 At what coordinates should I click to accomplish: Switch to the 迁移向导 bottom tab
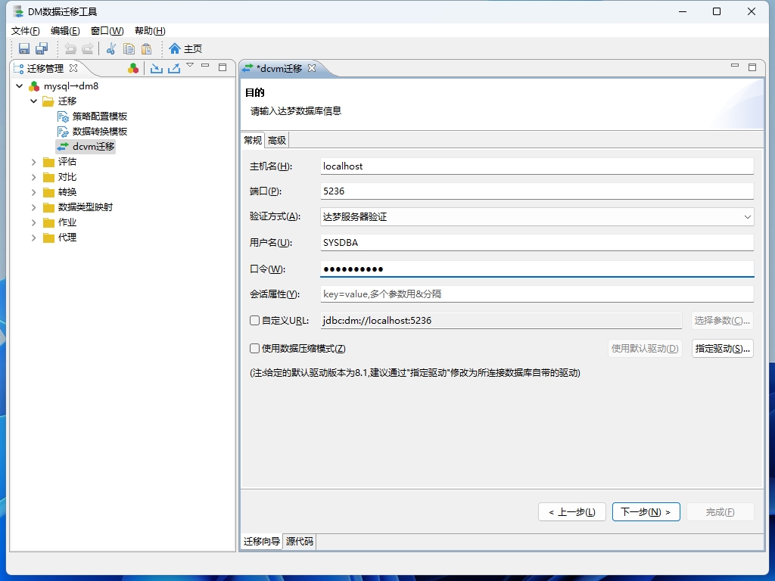261,542
